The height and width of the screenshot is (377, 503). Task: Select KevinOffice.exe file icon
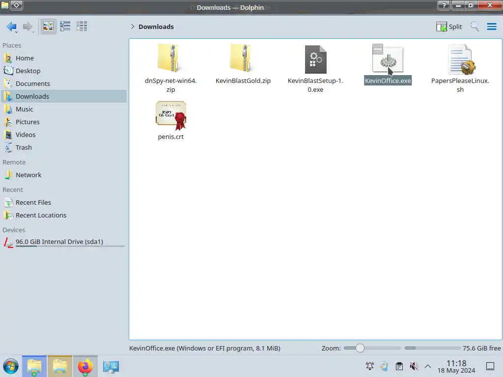pyautogui.click(x=388, y=58)
